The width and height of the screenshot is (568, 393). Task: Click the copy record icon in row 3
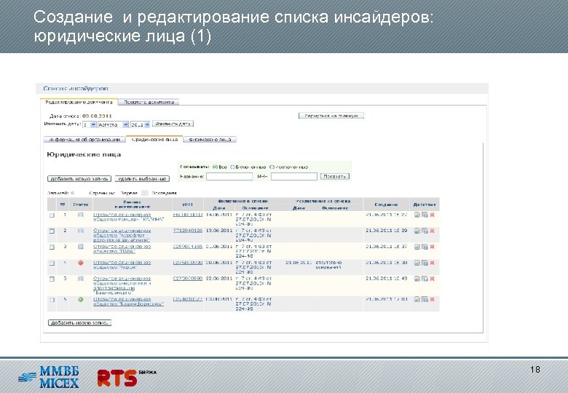click(x=425, y=247)
